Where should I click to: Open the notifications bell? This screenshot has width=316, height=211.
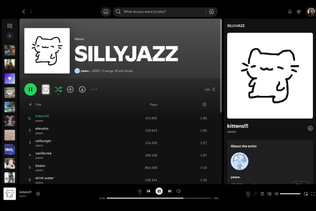pos(290,12)
